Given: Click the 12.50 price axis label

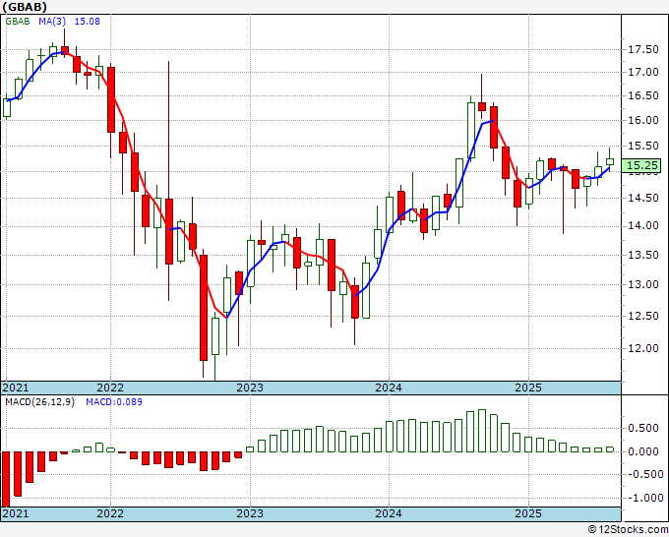Looking at the screenshot, I should (x=643, y=316).
